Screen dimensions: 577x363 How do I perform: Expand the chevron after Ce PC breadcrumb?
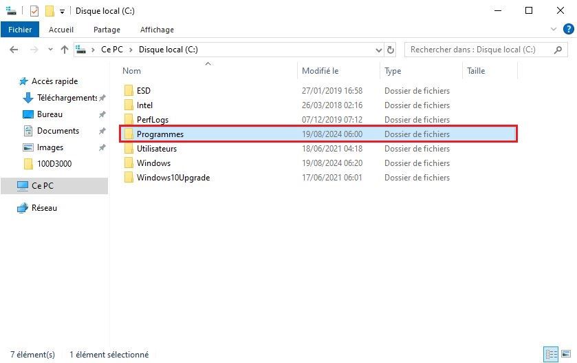[131, 50]
